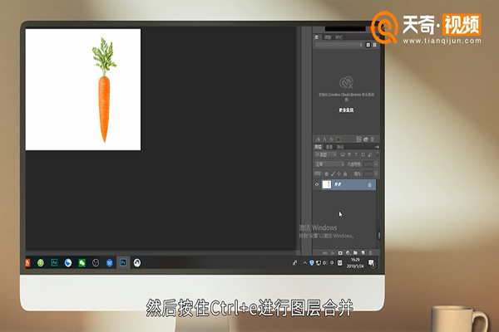Viewport: 499px width, 332px height.
Task: Switch to the 库 Libraries tab
Action: tap(317, 37)
